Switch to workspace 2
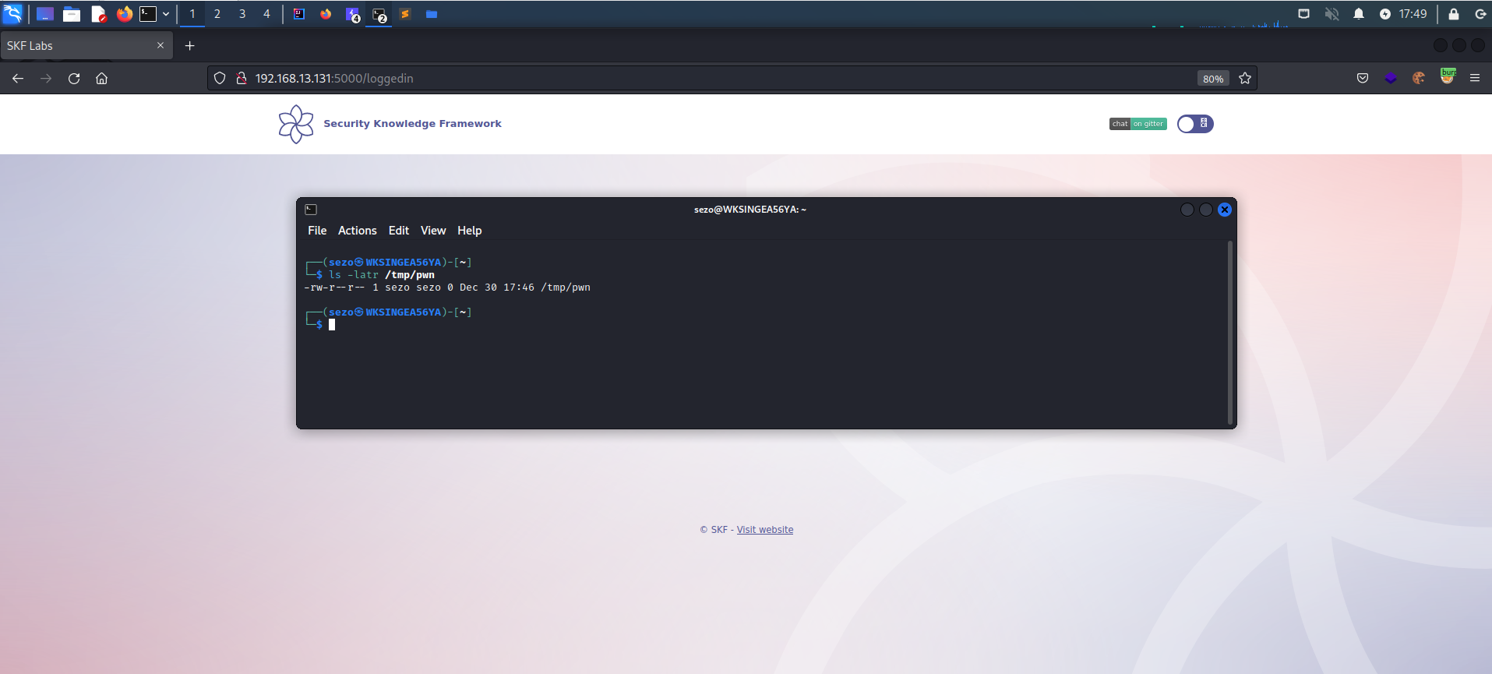This screenshot has width=1492, height=674. coord(217,13)
